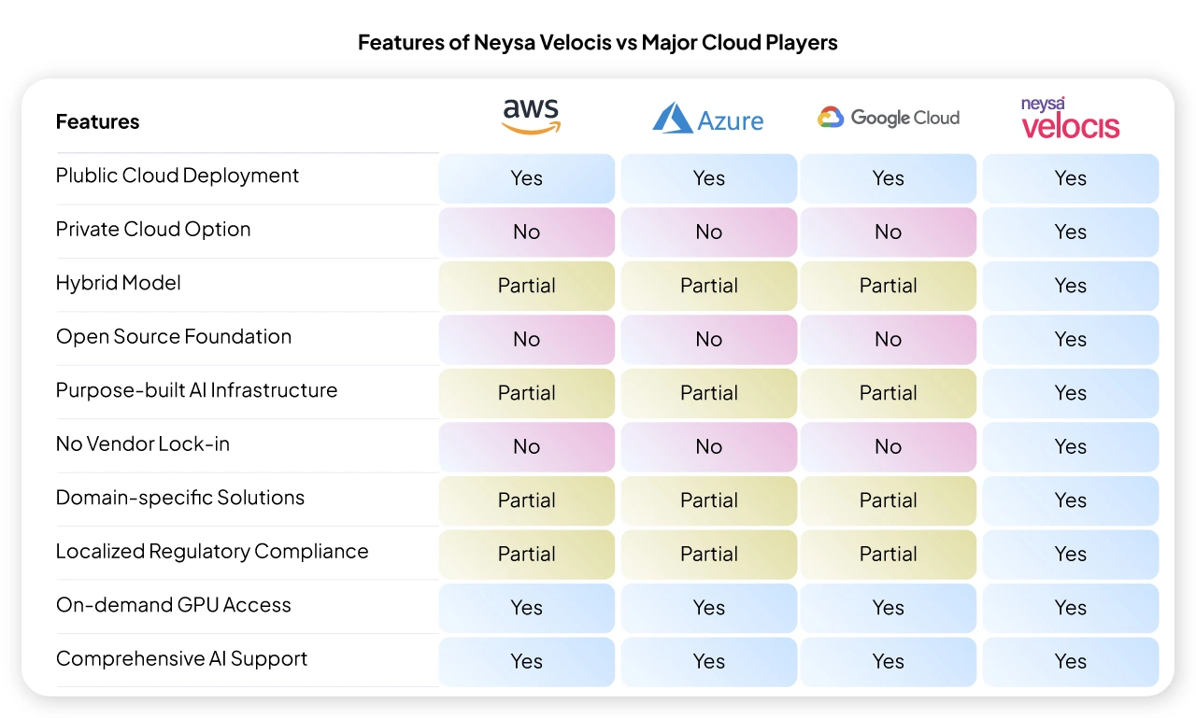Click Google Cloud cell for Plublic Cloud Deployment
The image size is (1196, 718).
[889, 178]
